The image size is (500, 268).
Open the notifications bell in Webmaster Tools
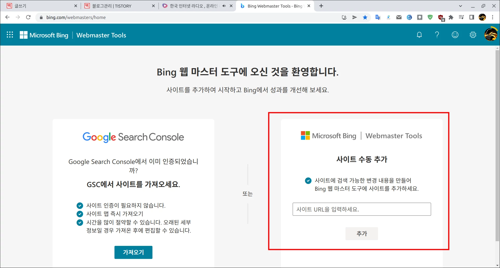pyautogui.click(x=419, y=35)
